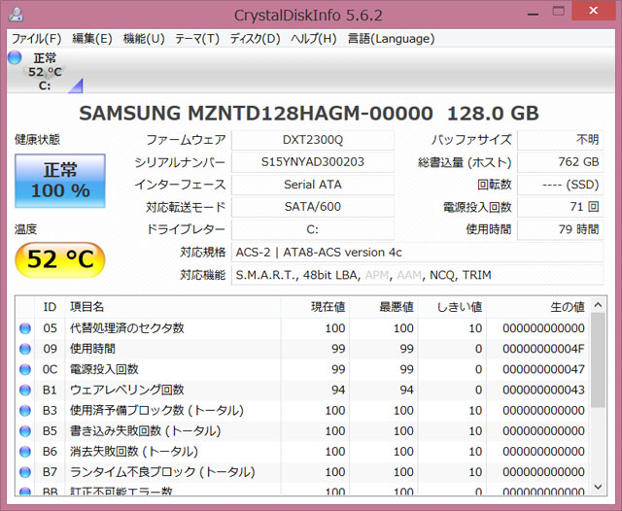This screenshot has height=511, width=622.
Task: Open the 編集(E) menu
Action: click(92, 39)
